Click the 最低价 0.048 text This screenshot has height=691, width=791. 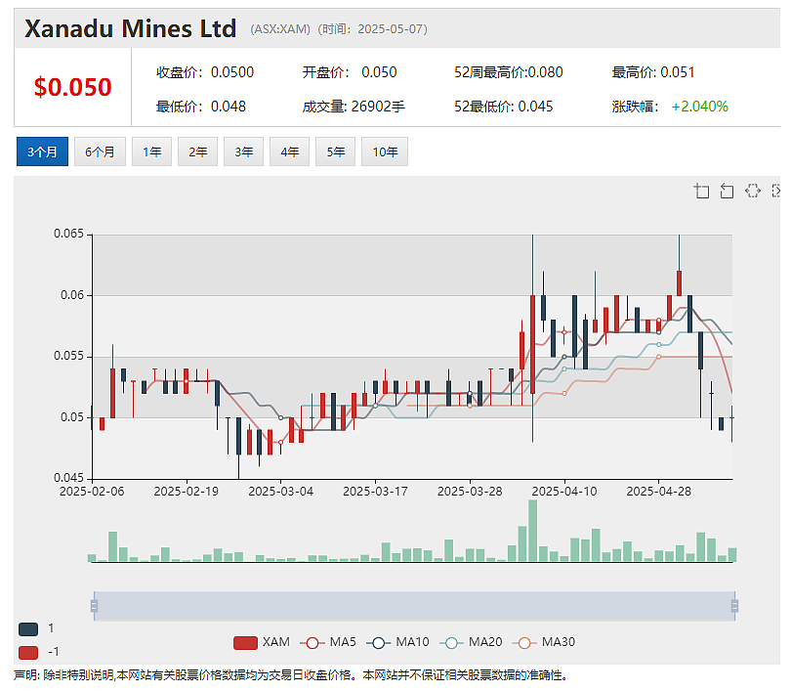pos(201,107)
